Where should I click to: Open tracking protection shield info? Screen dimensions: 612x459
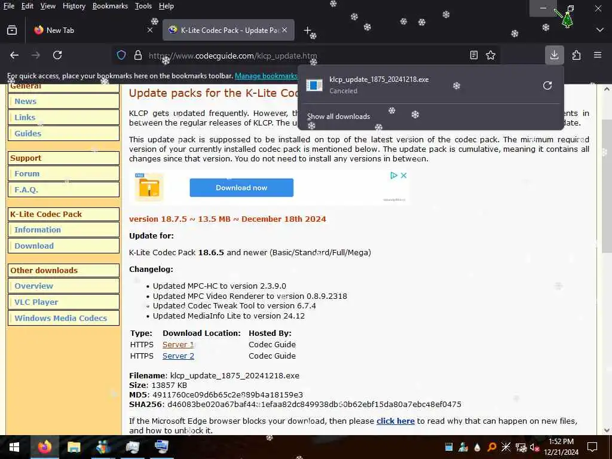[x=121, y=56]
